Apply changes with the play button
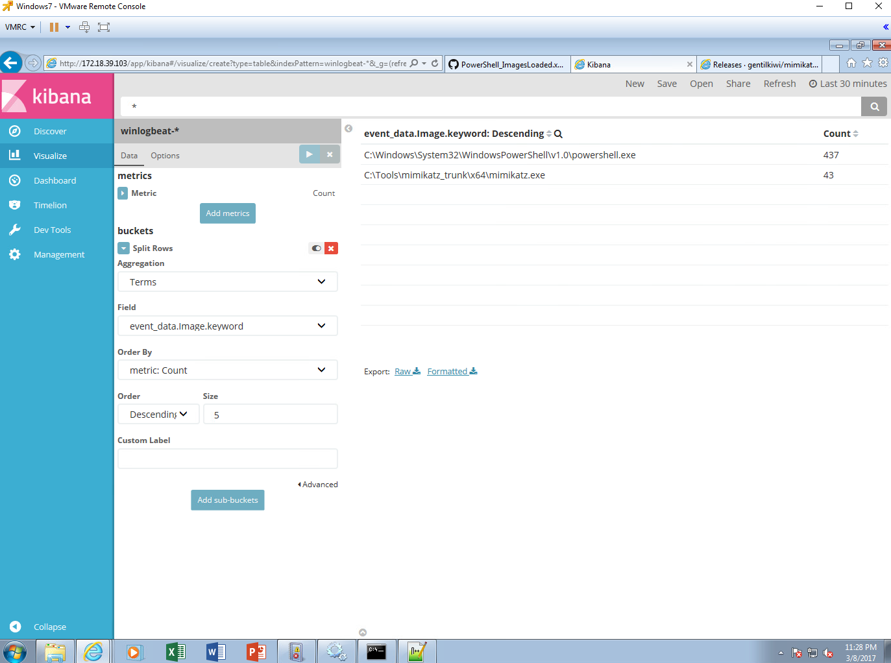 [x=310, y=154]
